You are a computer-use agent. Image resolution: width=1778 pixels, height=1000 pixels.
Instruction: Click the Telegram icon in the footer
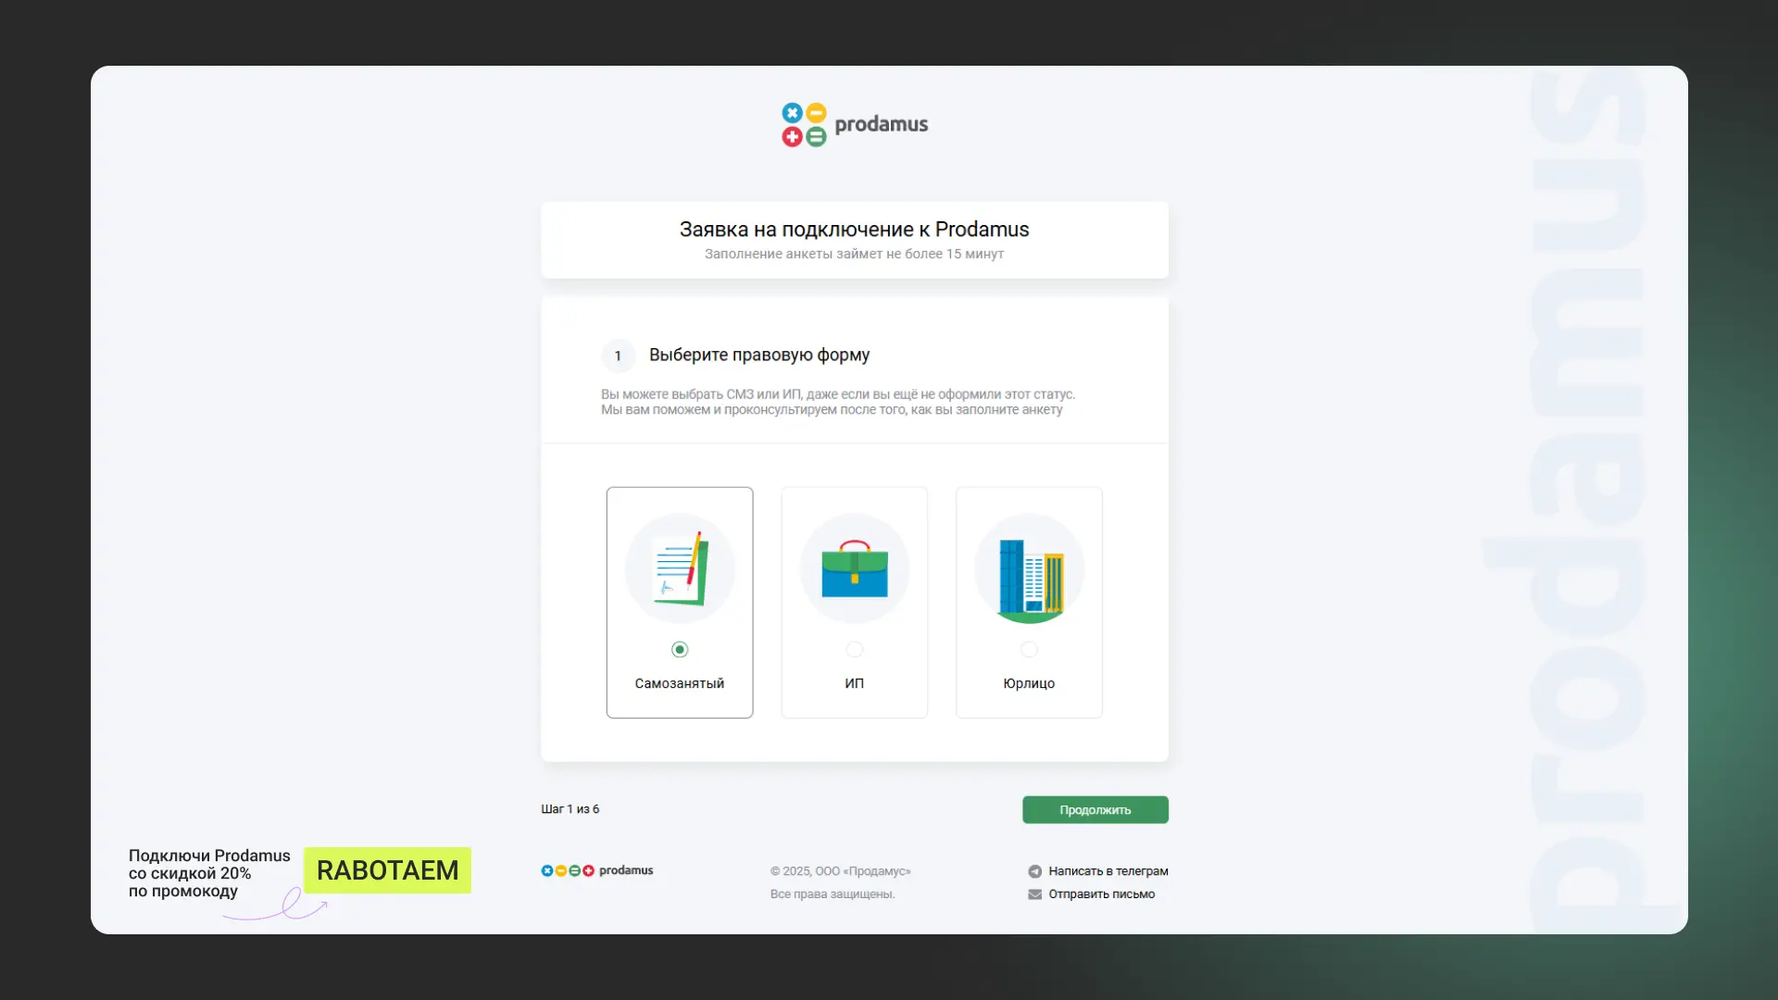1034,870
